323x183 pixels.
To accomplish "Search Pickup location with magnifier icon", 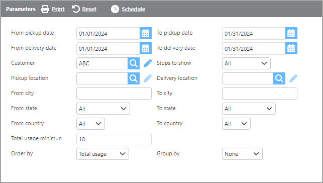I will 134,78.
